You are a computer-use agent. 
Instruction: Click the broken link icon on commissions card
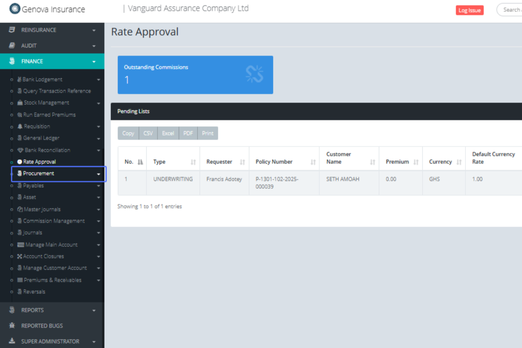pyautogui.click(x=254, y=74)
